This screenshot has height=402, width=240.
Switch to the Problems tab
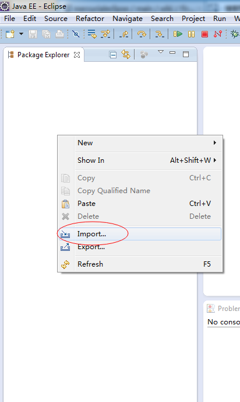223,309
